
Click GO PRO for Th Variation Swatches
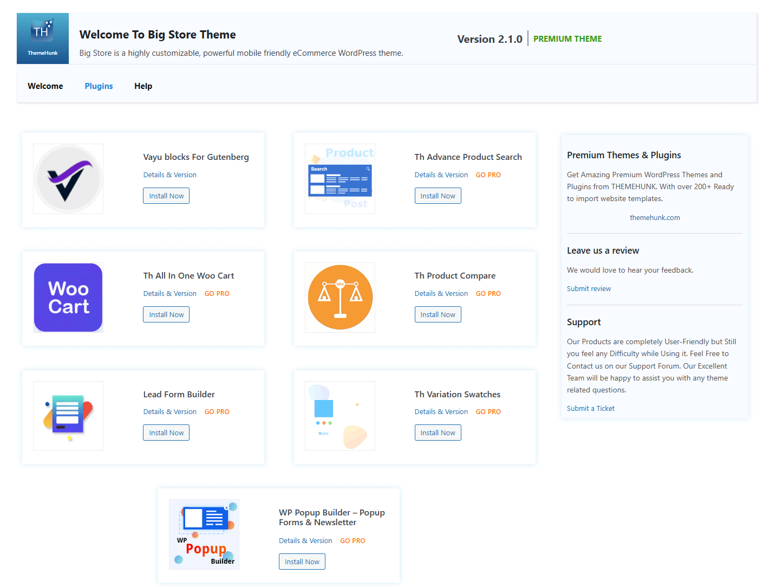488,412
